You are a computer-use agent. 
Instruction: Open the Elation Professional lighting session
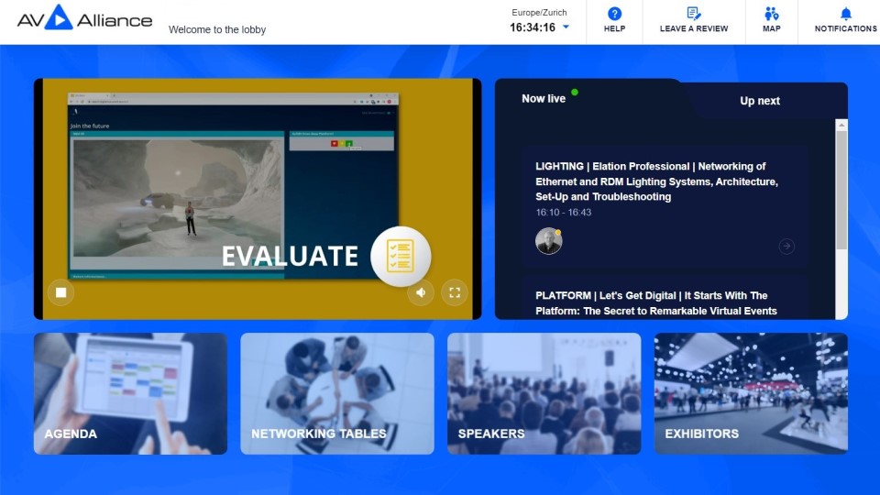click(x=665, y=206)
